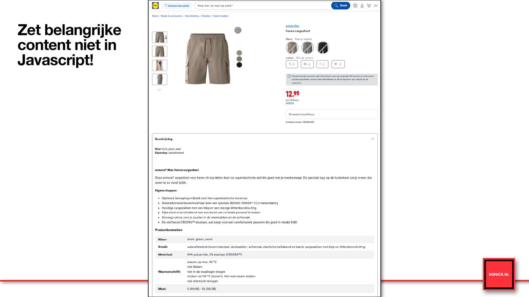
Task: Collapse the Beschrijving section
Action: (x=373, y=139)
